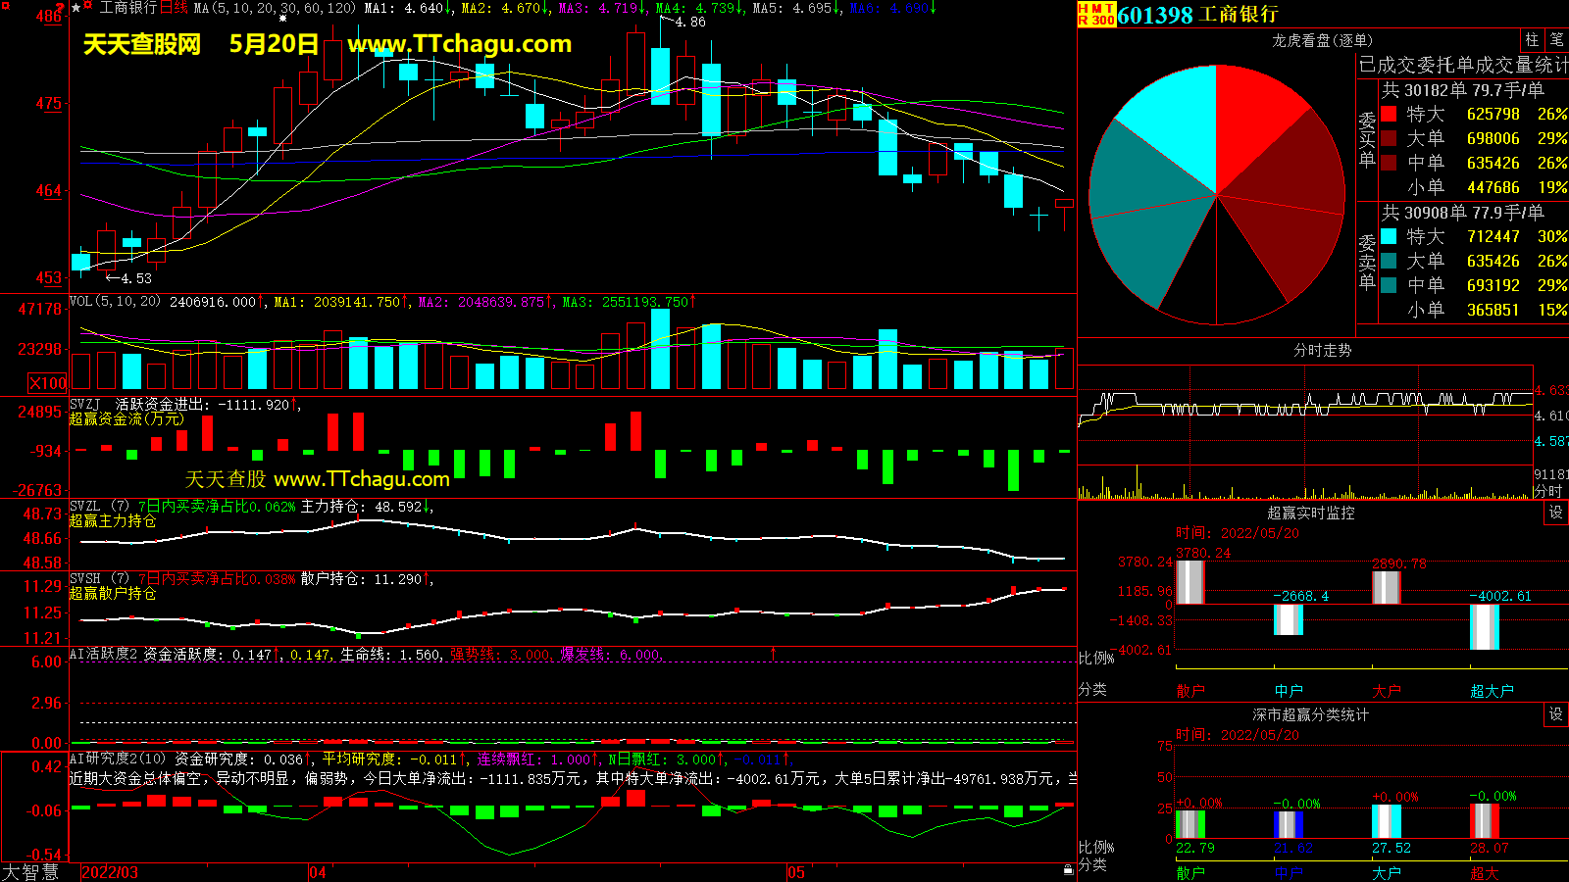Click the X100 volume multiplier box
The height and width of the screenshot is (882, 1569).
(x=47, y=383)
